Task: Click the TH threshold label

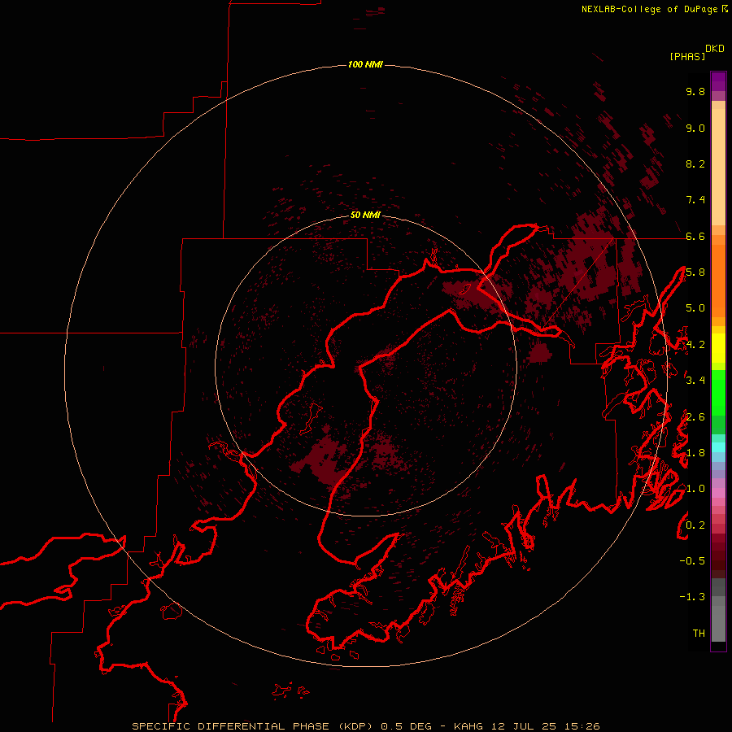Action: 699,634
